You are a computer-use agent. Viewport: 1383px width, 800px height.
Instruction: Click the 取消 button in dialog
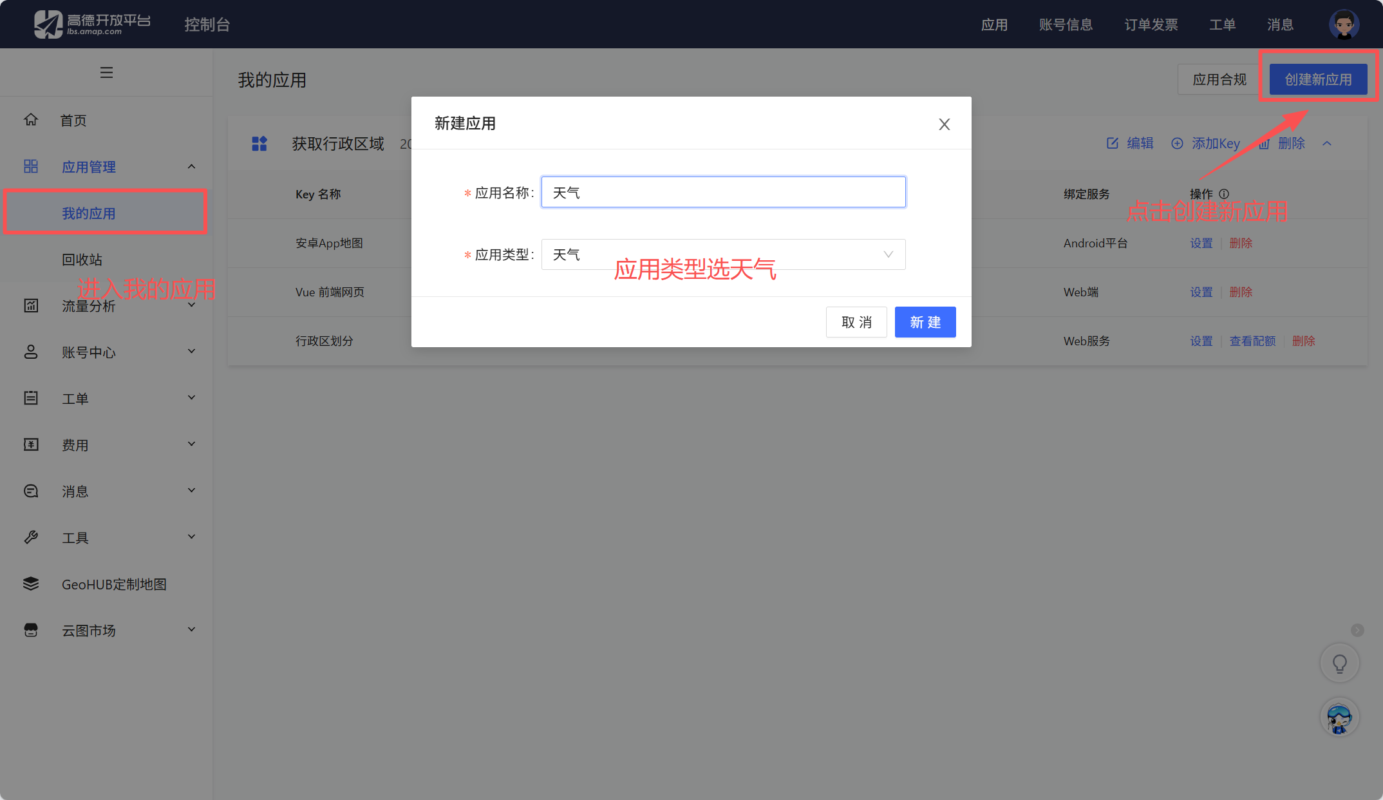tap(856, 322)
